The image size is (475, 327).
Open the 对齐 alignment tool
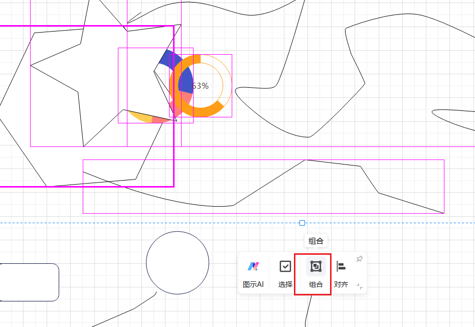pos(341,267)
